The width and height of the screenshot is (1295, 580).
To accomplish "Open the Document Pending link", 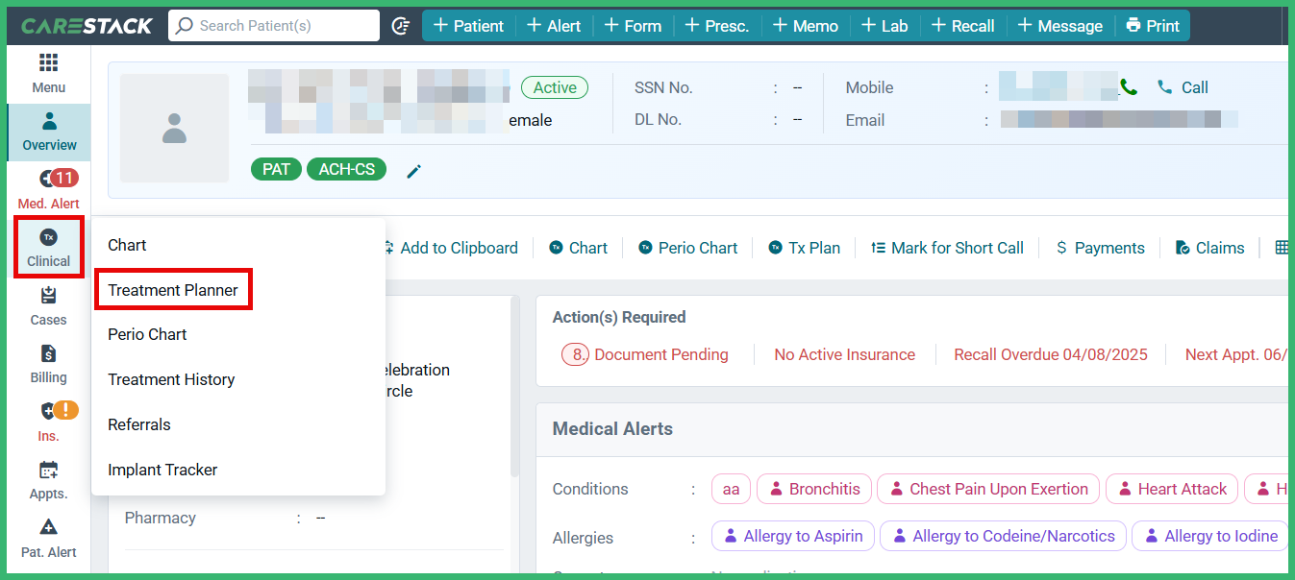I will (x=660, y=354).
